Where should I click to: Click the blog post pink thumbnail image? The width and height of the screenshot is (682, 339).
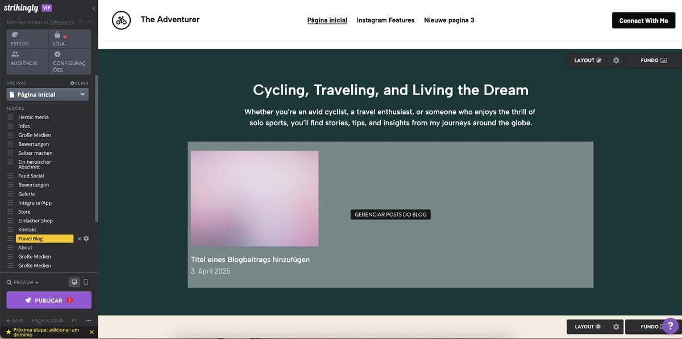[255, 198]
